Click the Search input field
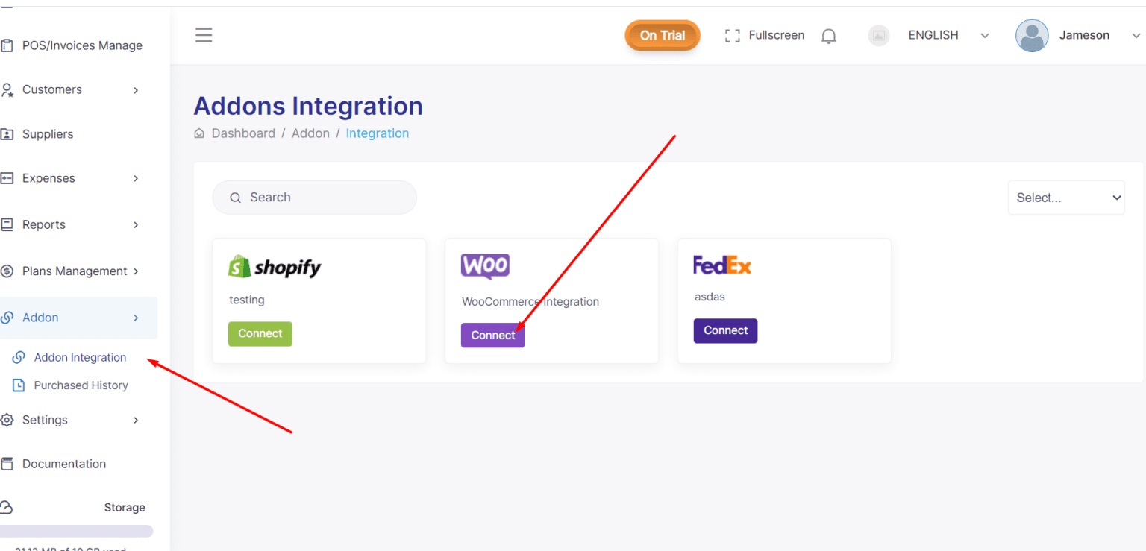The image size is (1146, 551). pyautogui.click(x=314, y=198)
